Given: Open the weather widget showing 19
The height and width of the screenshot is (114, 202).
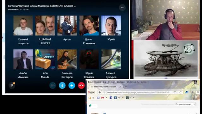Looking at the screenshot, I should pyautogui.click(x=92, y=98).
